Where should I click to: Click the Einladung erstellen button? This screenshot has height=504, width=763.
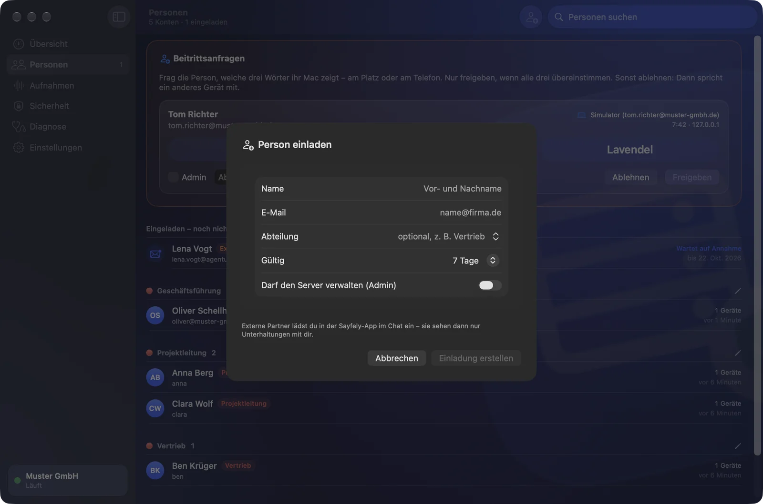coord(476,358)
